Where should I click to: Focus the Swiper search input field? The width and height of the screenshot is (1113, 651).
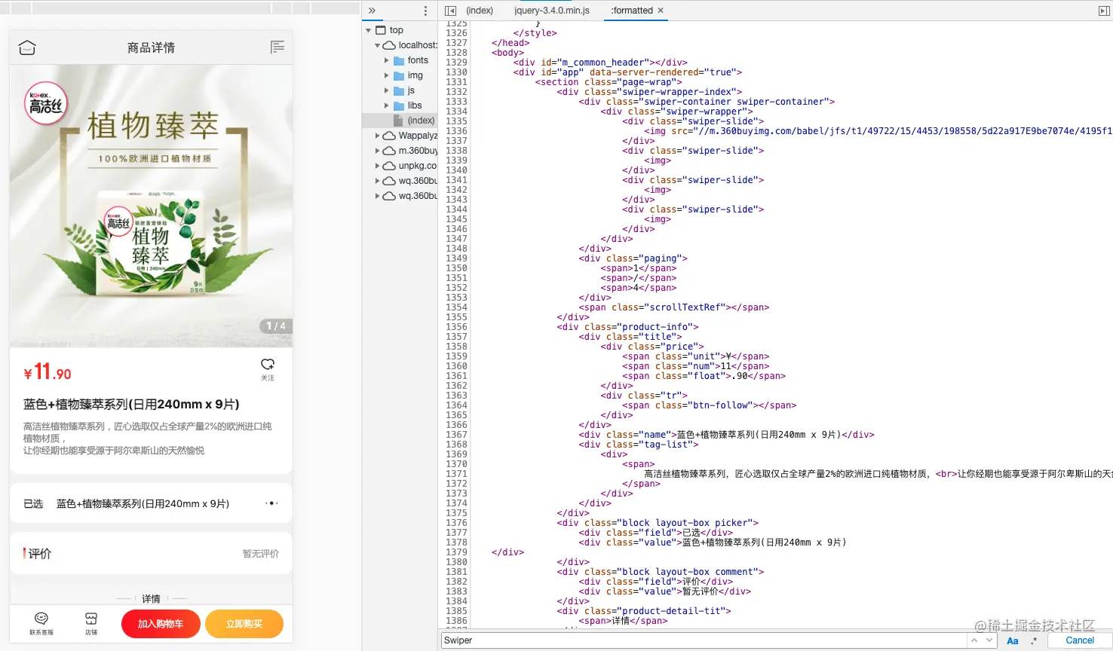[x=704, y=640]
